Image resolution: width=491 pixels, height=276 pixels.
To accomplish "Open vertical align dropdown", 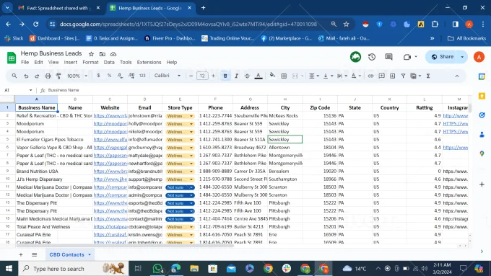I will pyautogui.click(x=328, y=76).
